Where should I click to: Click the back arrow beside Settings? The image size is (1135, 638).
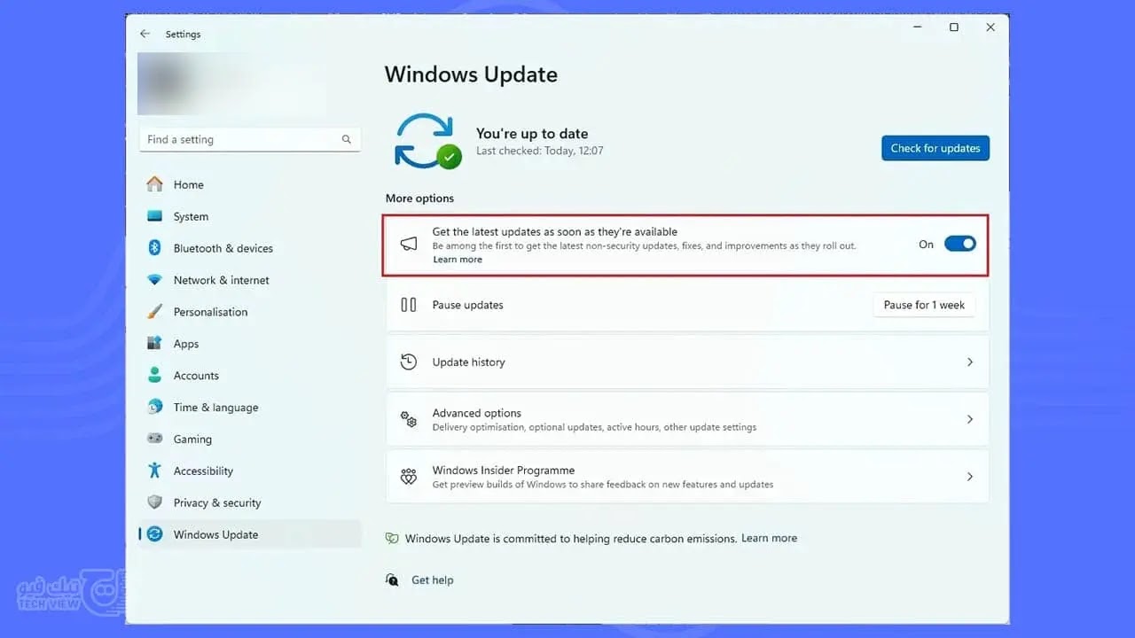(145, 34)
